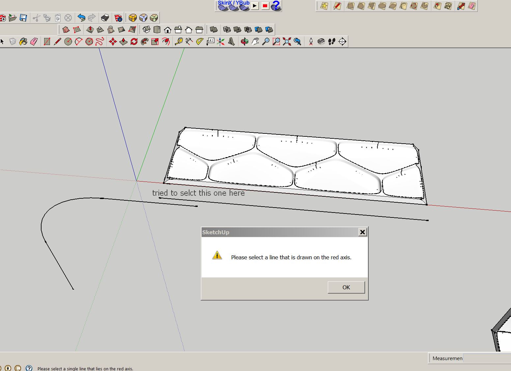
Task: Select the Position Camera tool
Action: pos(311,42)
